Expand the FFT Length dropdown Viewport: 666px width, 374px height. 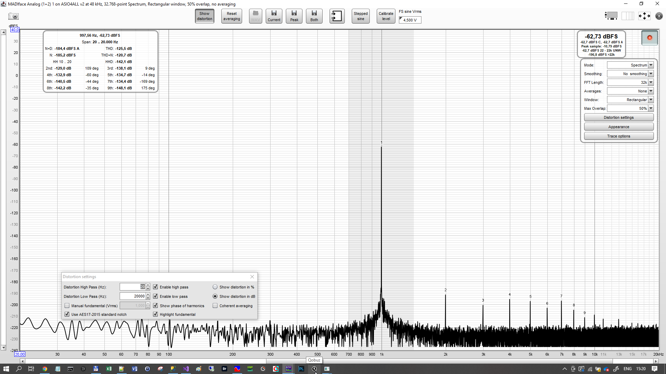click(651, 82)
